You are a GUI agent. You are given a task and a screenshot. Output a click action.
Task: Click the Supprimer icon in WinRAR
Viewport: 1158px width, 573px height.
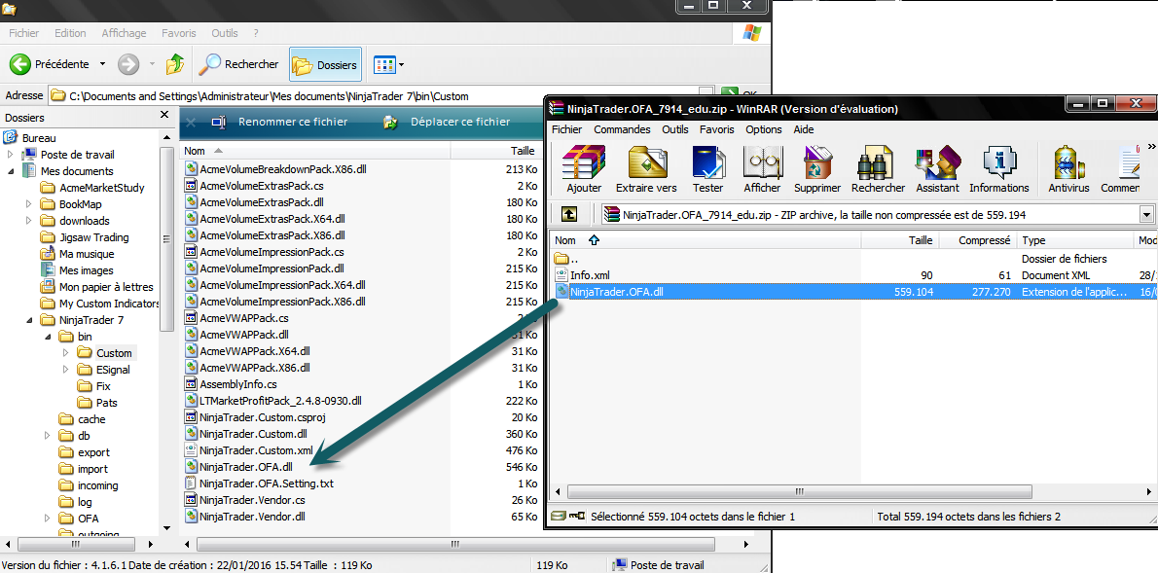[x=817, y=161]
